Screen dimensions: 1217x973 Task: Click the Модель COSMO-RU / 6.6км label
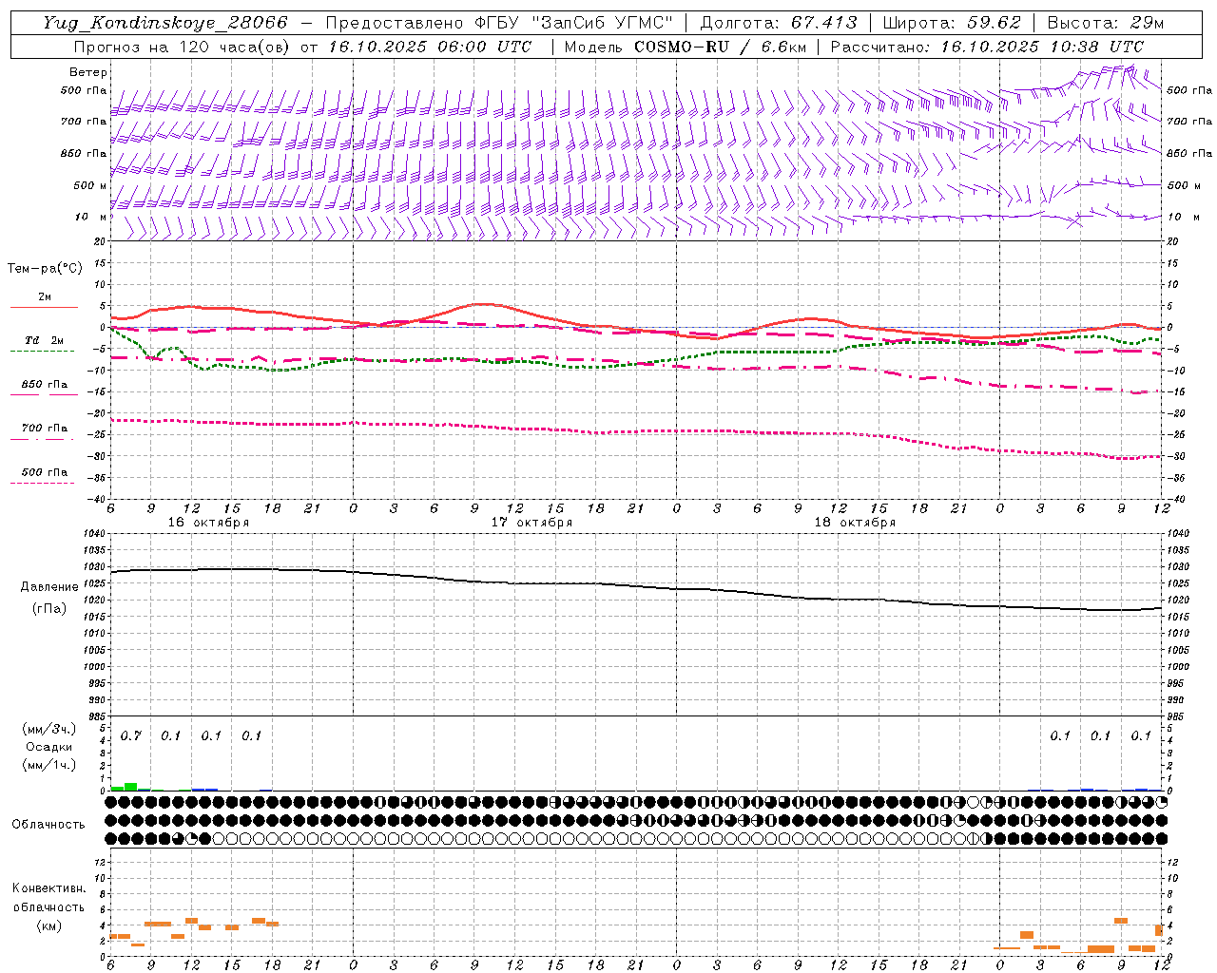(x=685, y=47)
